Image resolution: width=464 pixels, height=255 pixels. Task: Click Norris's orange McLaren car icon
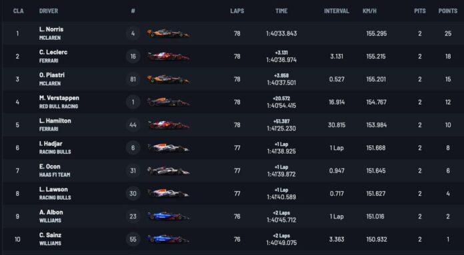[x=168, y=33]
